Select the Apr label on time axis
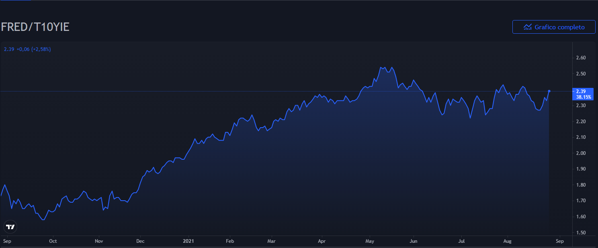This screenshot has height=248, width=598. 322,241
